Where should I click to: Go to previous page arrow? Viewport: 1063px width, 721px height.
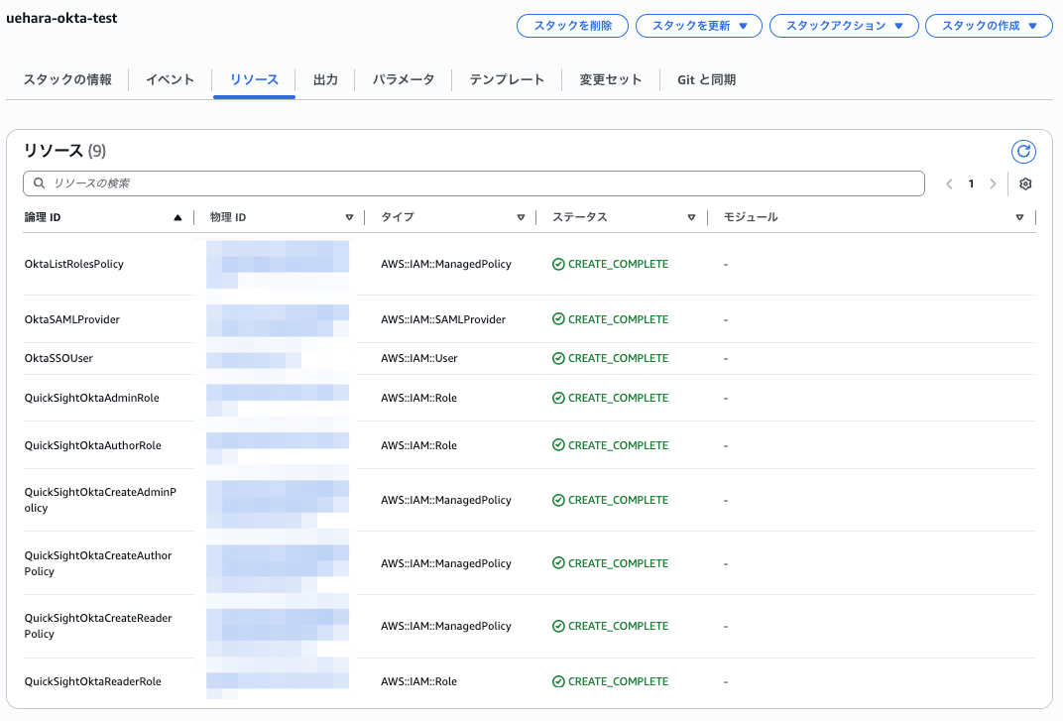(949, 184)
